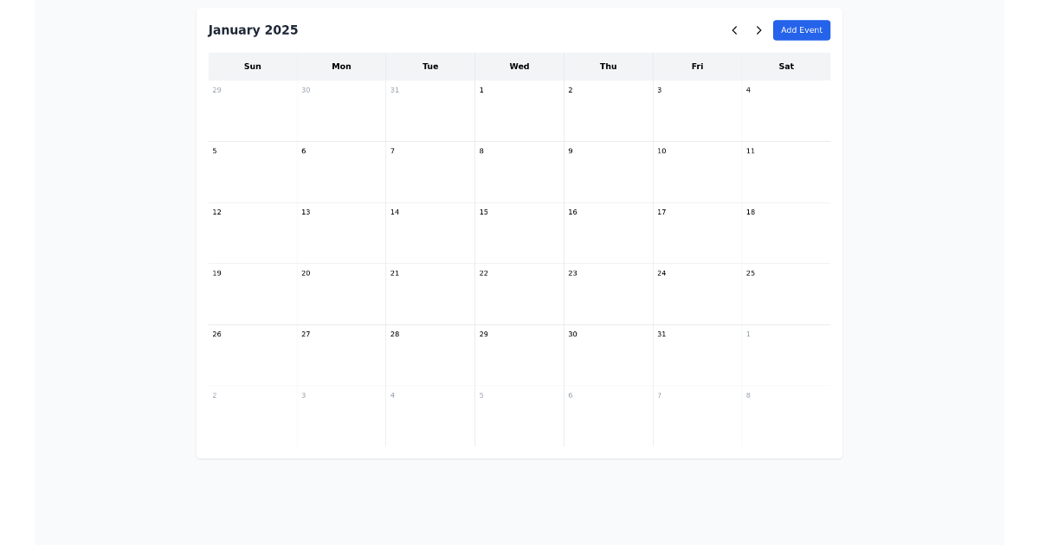This screenshot has height=545, width=1039.
Task: Select January 9 on the calendar
Action: point(608,171)
